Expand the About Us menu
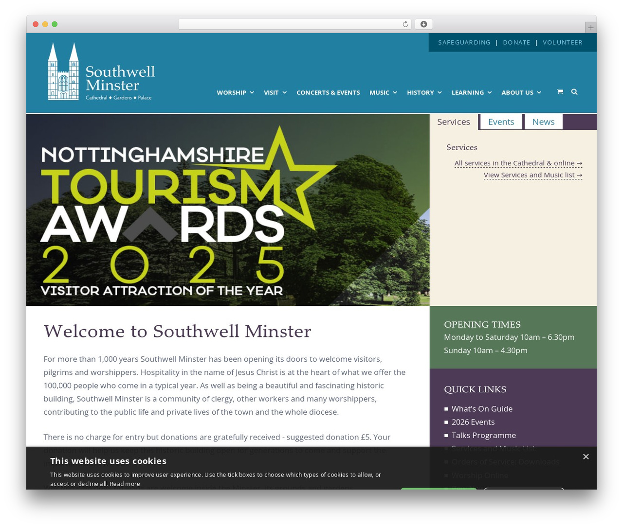This screenshot has width=623, height=527. coord(521,92)
